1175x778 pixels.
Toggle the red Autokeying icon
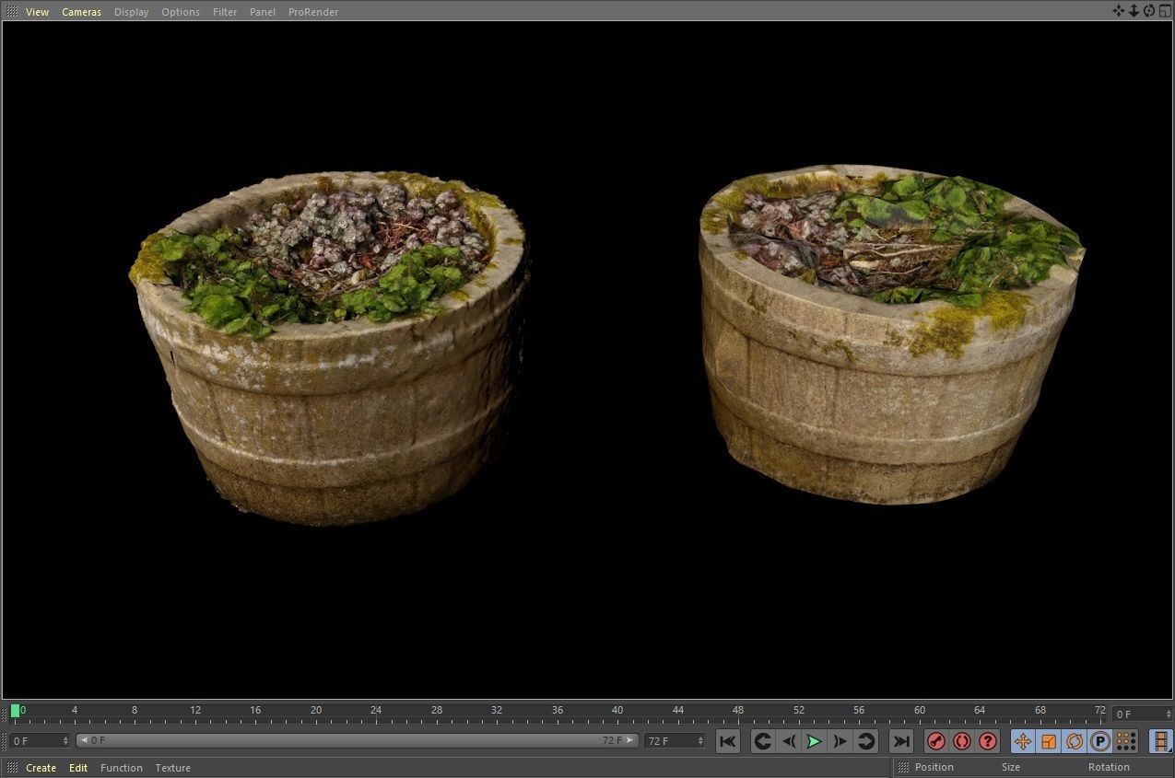[962, 741]
